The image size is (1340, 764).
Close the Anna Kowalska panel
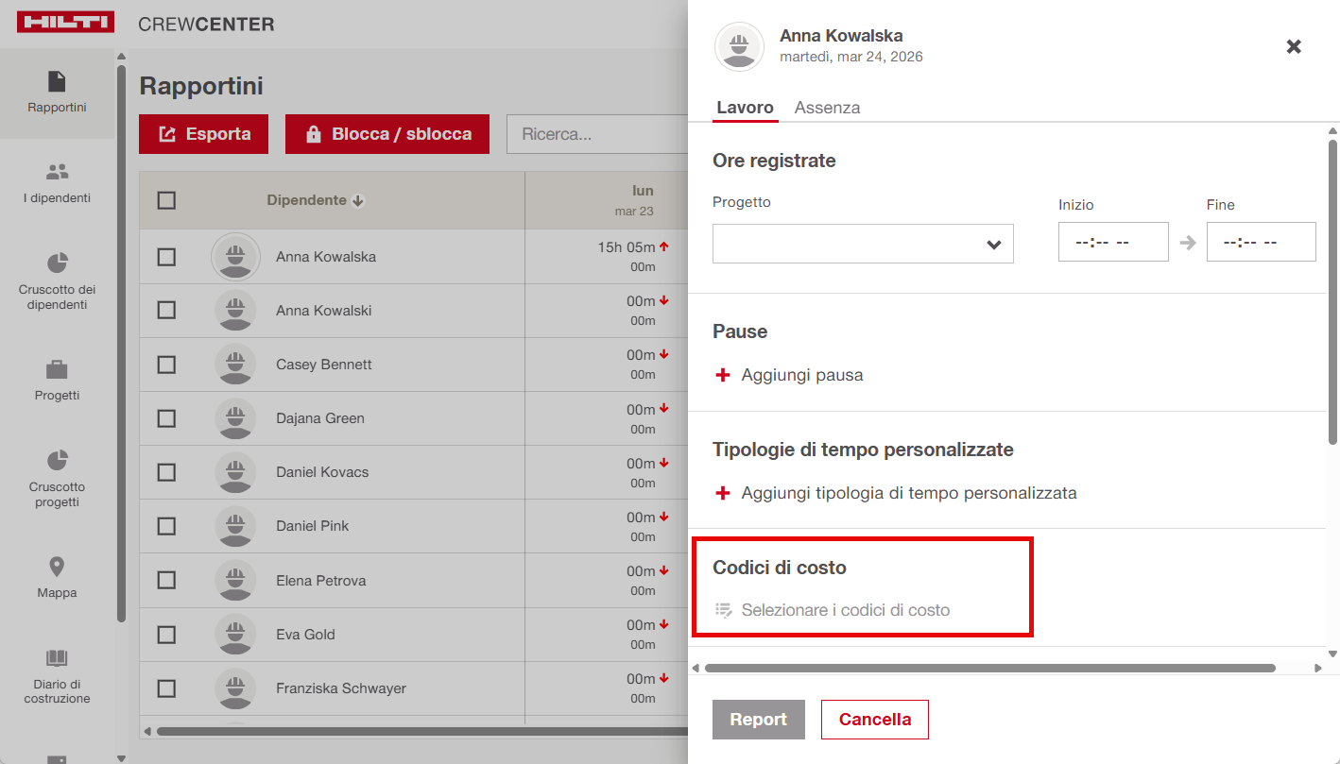coord(1294,46)
